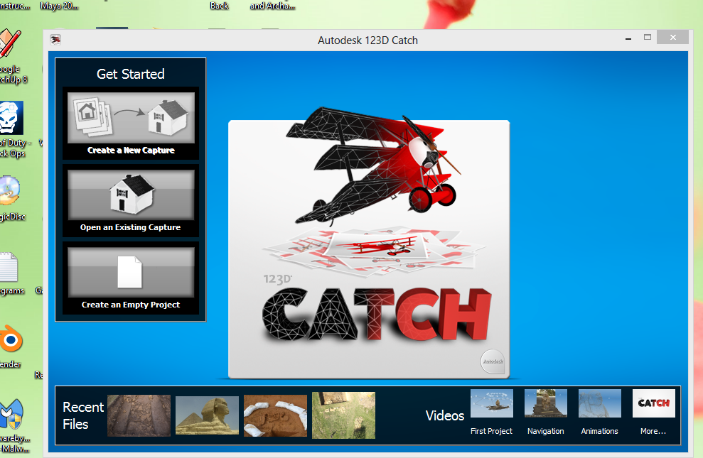This screenshot has width=703, height=458.
Task: Open MagicDisc desktop icon
Action: click(x=10, y=190)
